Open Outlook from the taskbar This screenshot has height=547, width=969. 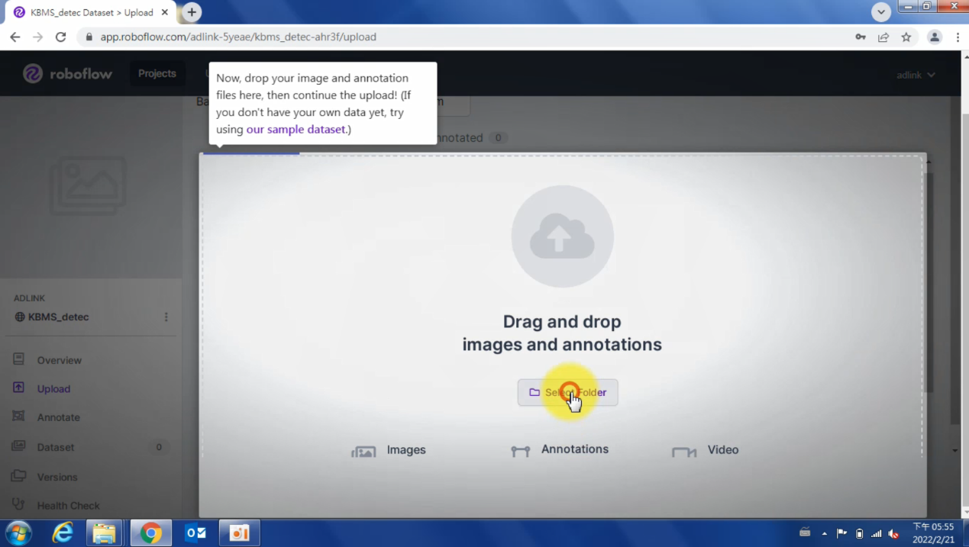[195, 533]
